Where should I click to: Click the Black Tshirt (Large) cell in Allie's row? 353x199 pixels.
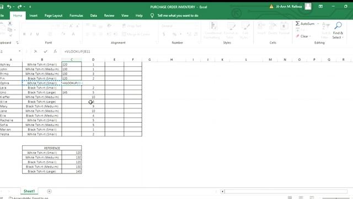(x=42, y=102)
